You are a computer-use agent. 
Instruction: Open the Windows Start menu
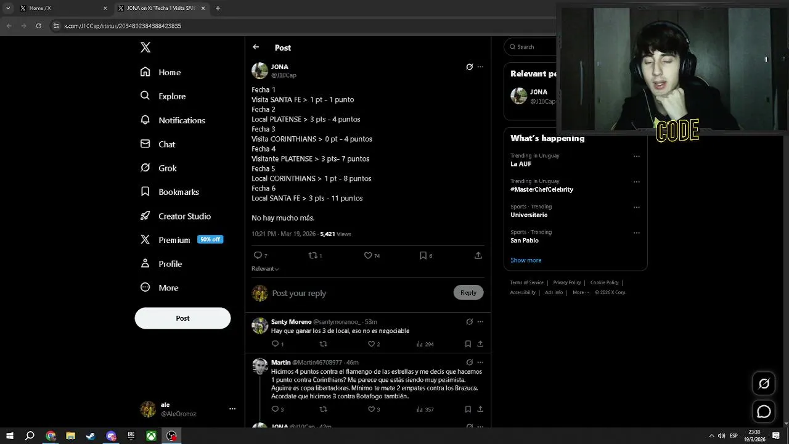9,436
